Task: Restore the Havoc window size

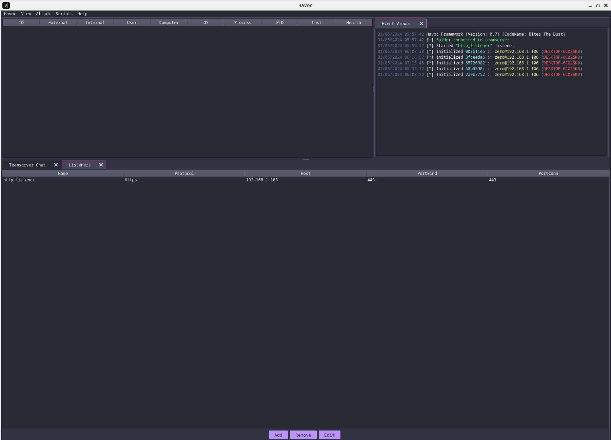Action: [x=598, y=5]
